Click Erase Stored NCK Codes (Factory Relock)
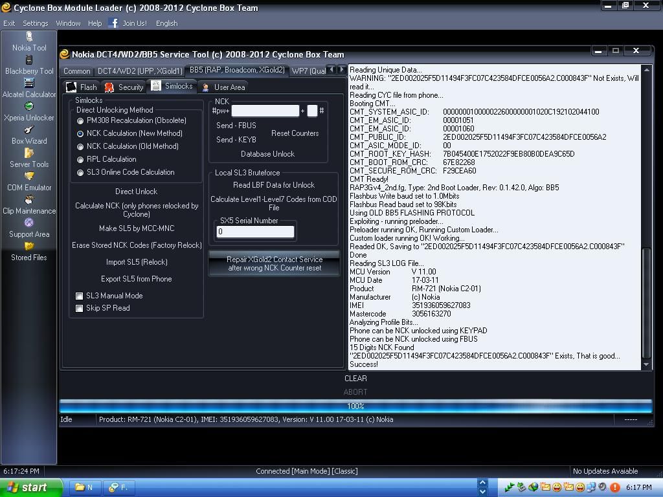Screen dimensions: 663x497 pyautogui.click(x=137, y=245)
